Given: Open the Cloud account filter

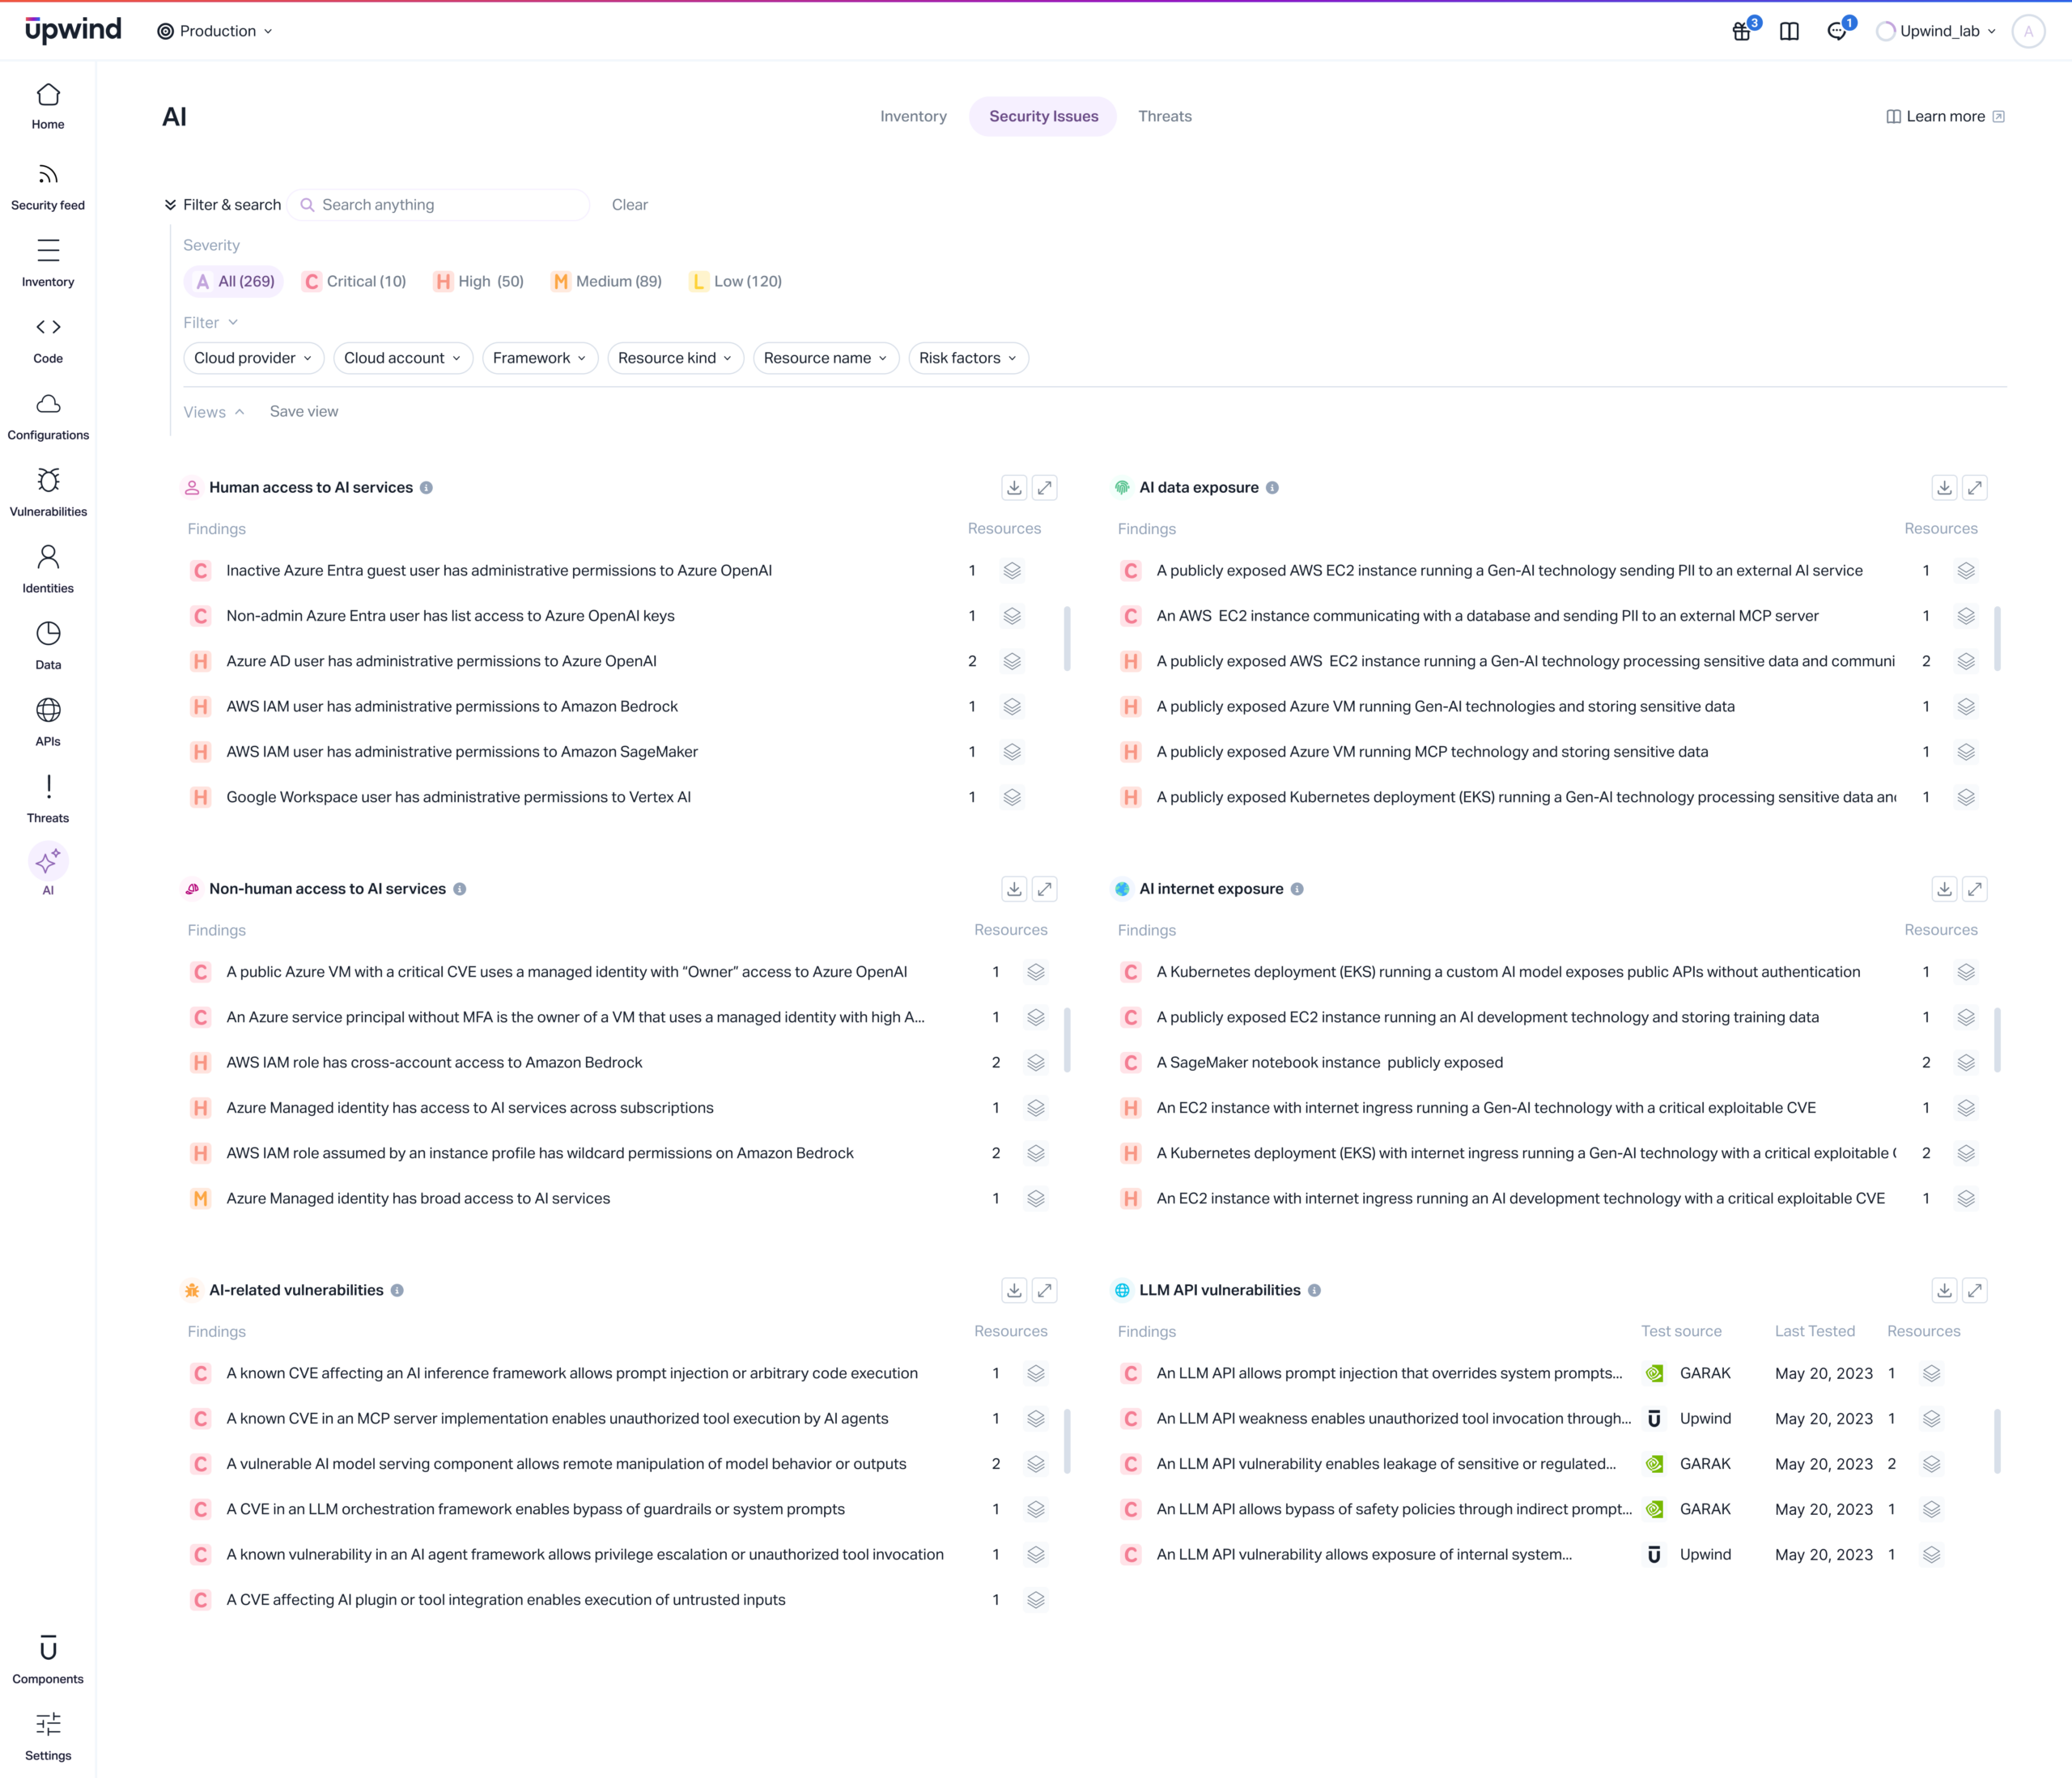Looking at the screenshot, I should [403, 358].
